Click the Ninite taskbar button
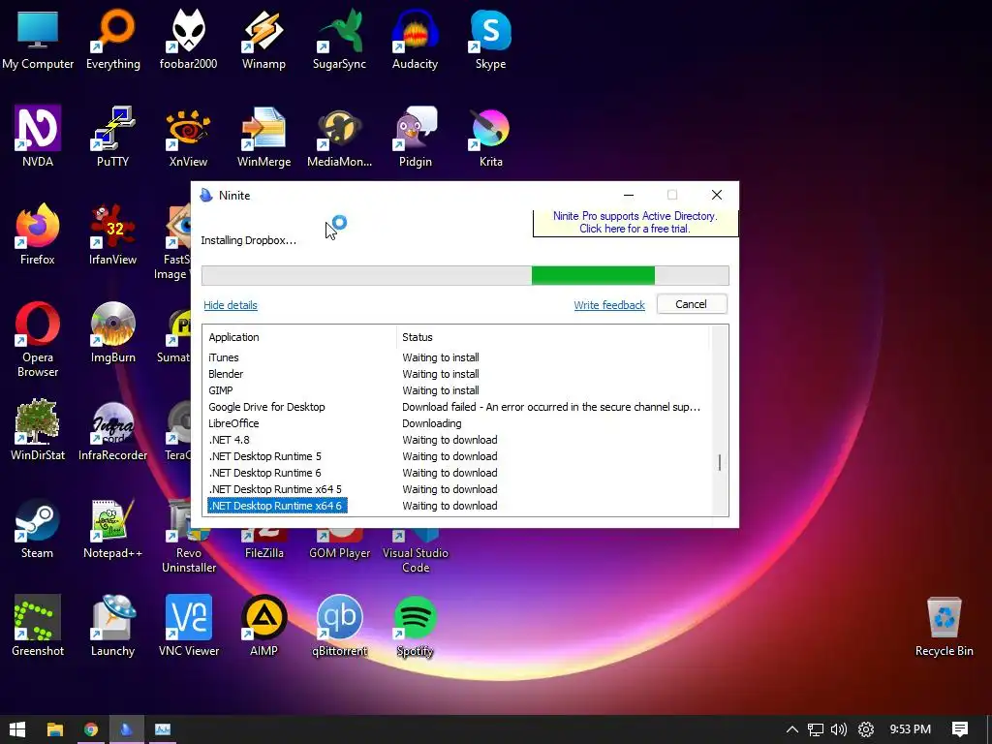Screen dimensions: 992x744 point(127,729)
